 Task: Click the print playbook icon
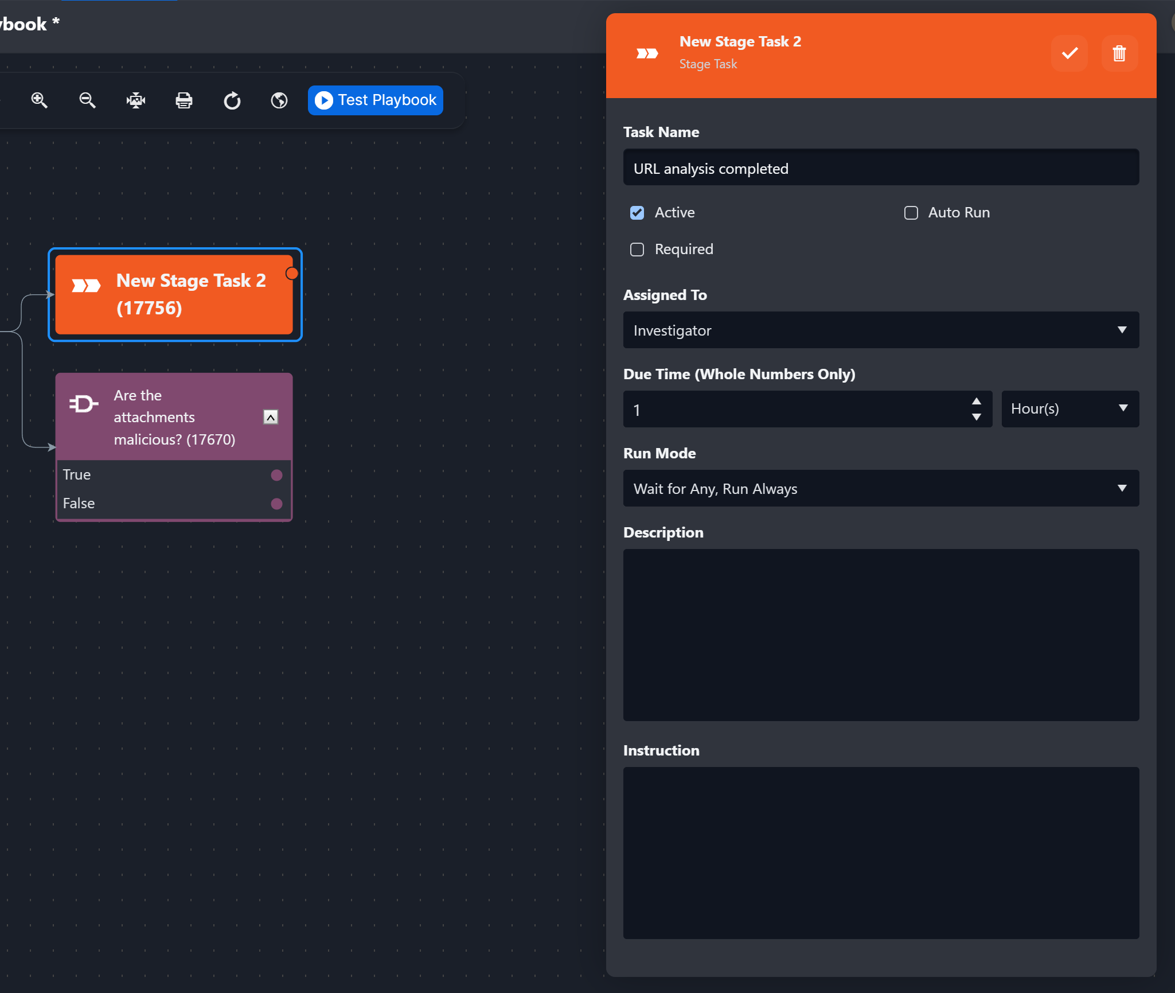coord(184,100)
